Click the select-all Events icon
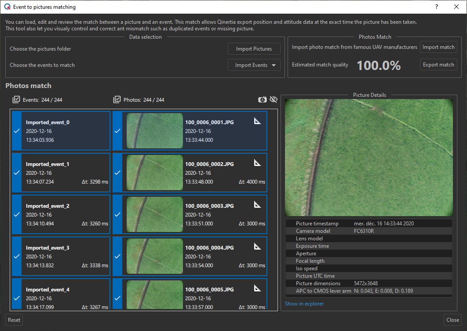The width and height of the screenshot is (467, 331). [16, 100]
